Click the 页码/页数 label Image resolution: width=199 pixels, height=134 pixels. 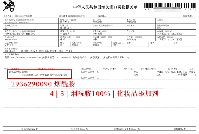pos(188,16)
